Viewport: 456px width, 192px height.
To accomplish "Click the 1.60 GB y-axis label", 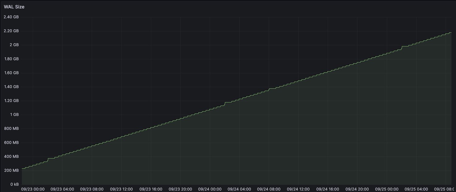I will pyautogui.click(x=12, y=73).
